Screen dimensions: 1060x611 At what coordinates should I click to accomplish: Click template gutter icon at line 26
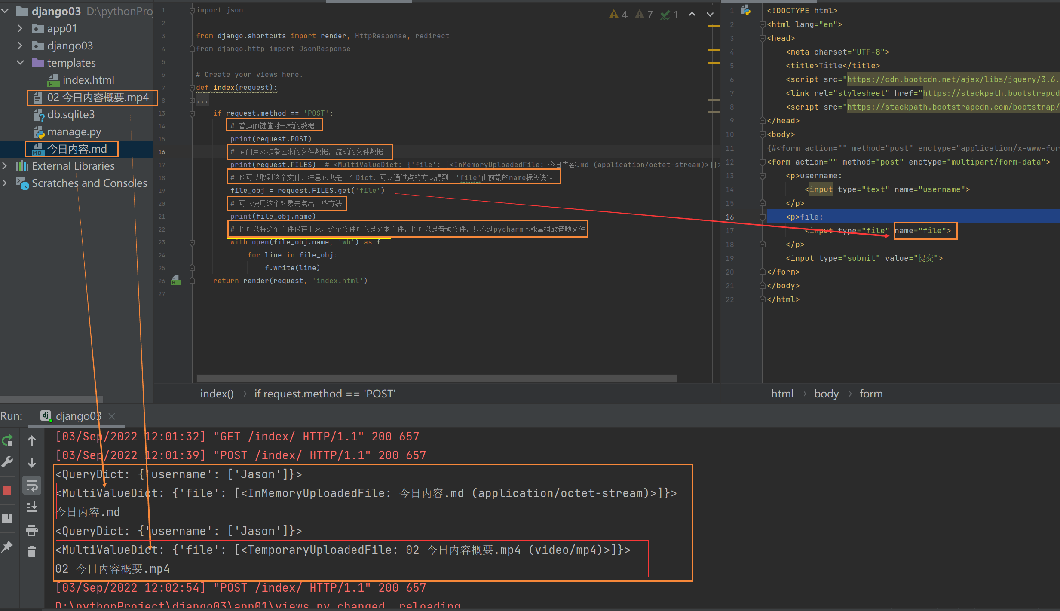tap(176, 281)
